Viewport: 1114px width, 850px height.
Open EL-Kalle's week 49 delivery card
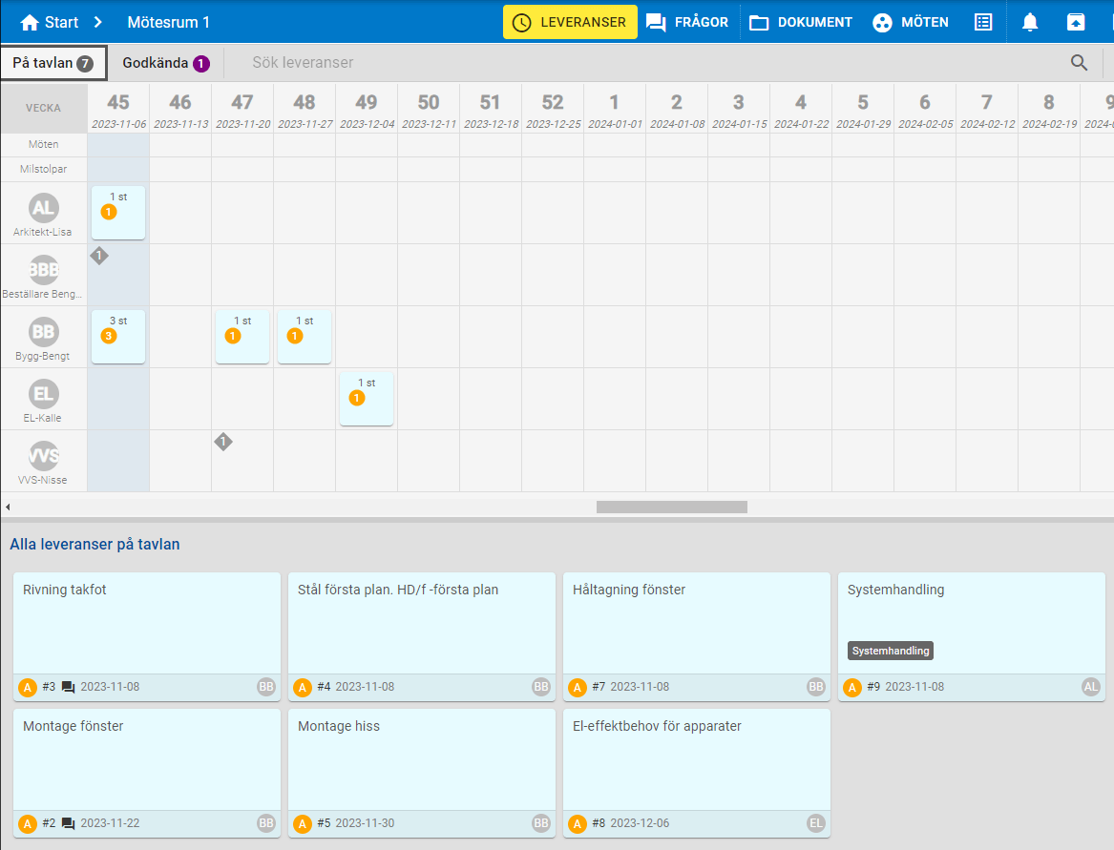367,399
